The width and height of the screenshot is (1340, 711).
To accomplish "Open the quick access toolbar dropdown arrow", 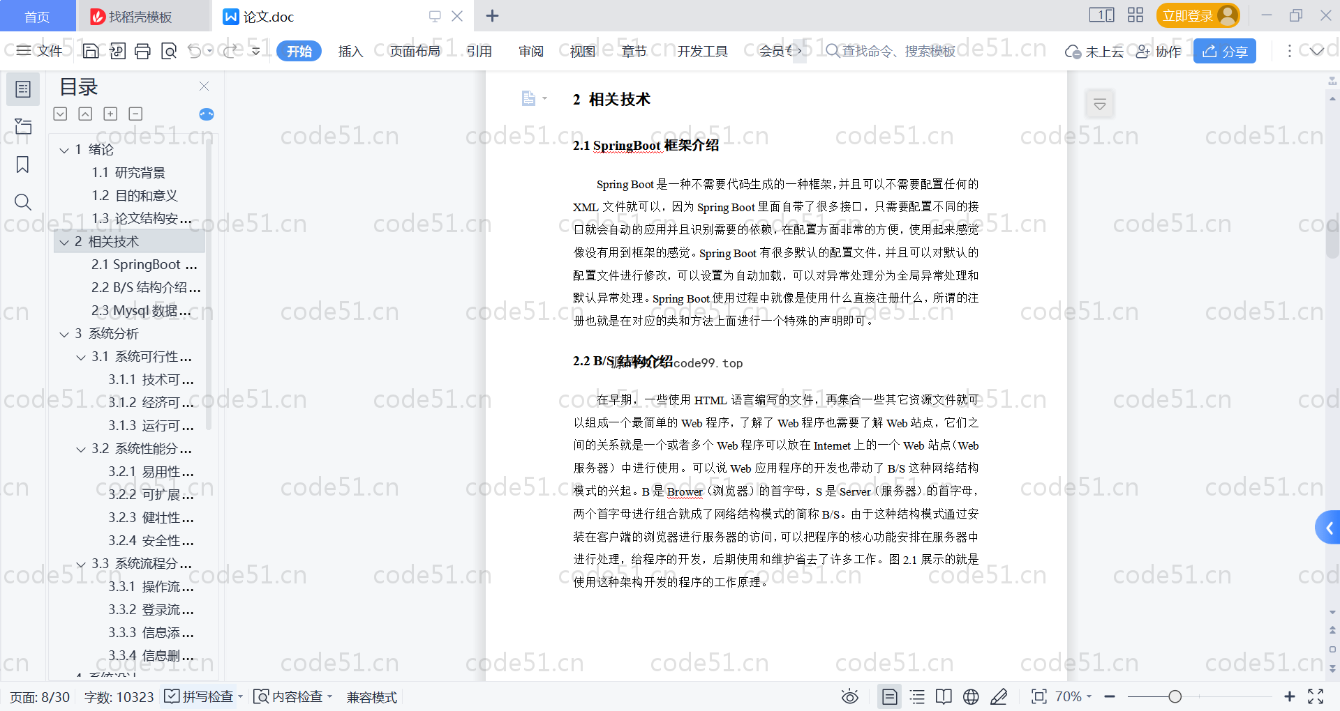I will (256, 51).
